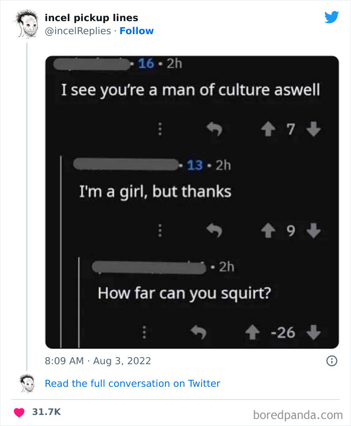Upvote the 'I see you're a man of culture' comment
This screenshot has height=426, width=351.
click(x=269, y=129)
